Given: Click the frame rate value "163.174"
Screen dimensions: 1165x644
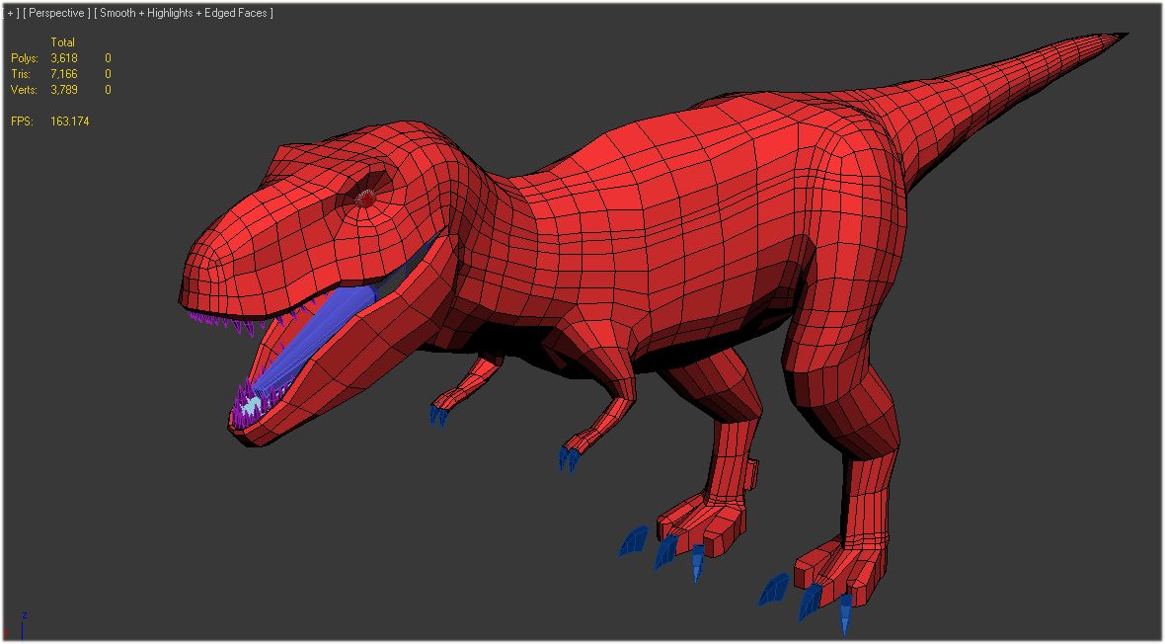Looking at the screenshot, I should coord(70,121).
